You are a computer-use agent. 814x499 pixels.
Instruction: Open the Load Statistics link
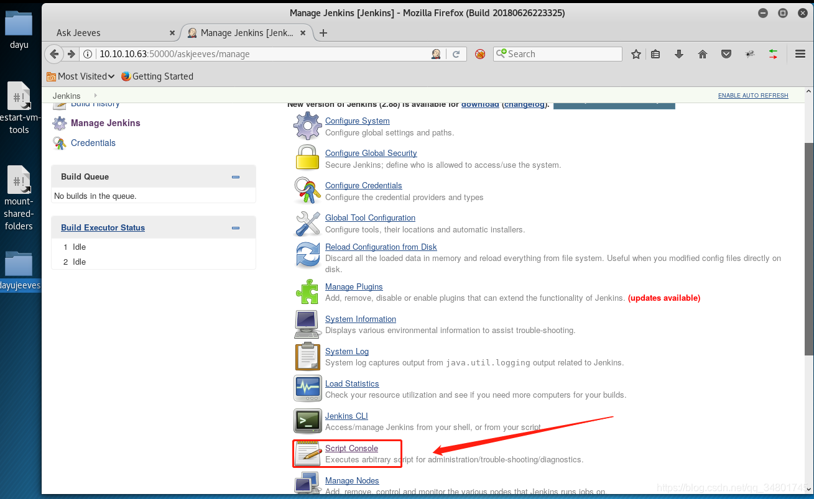pyautogui.click(x=352, y=384)
